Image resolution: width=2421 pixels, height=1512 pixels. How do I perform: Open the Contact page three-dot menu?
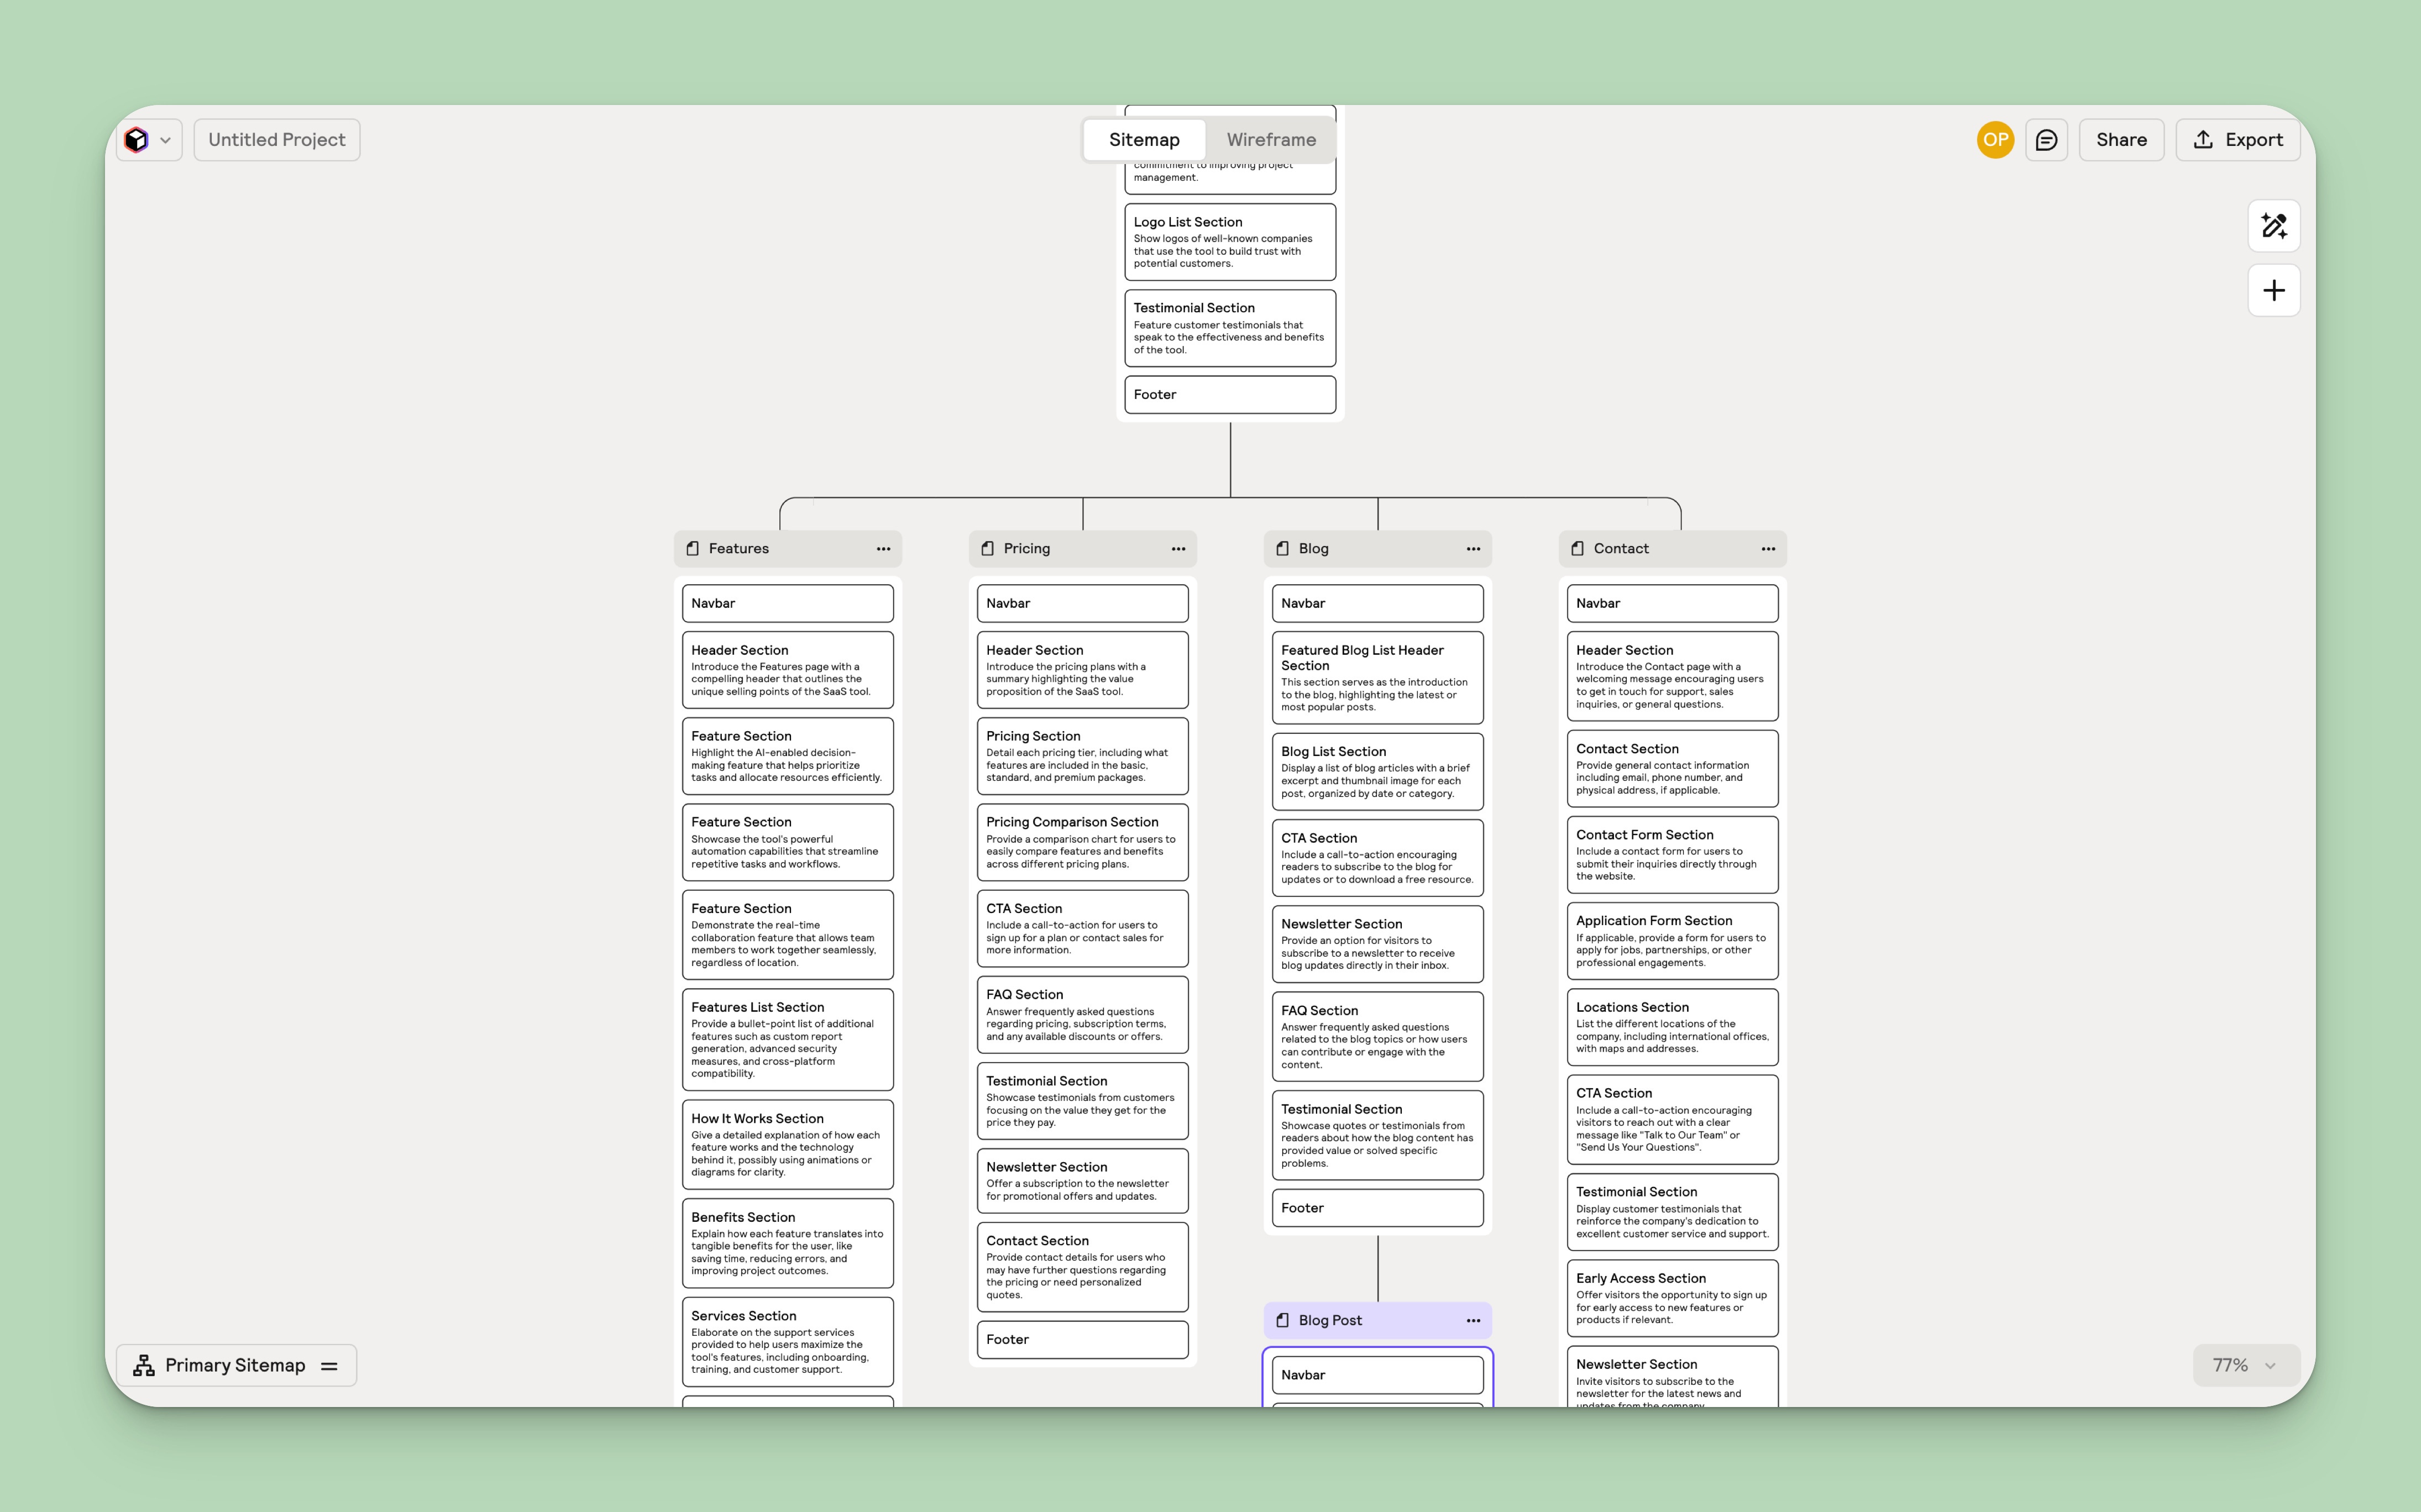tap(1768, 549)
